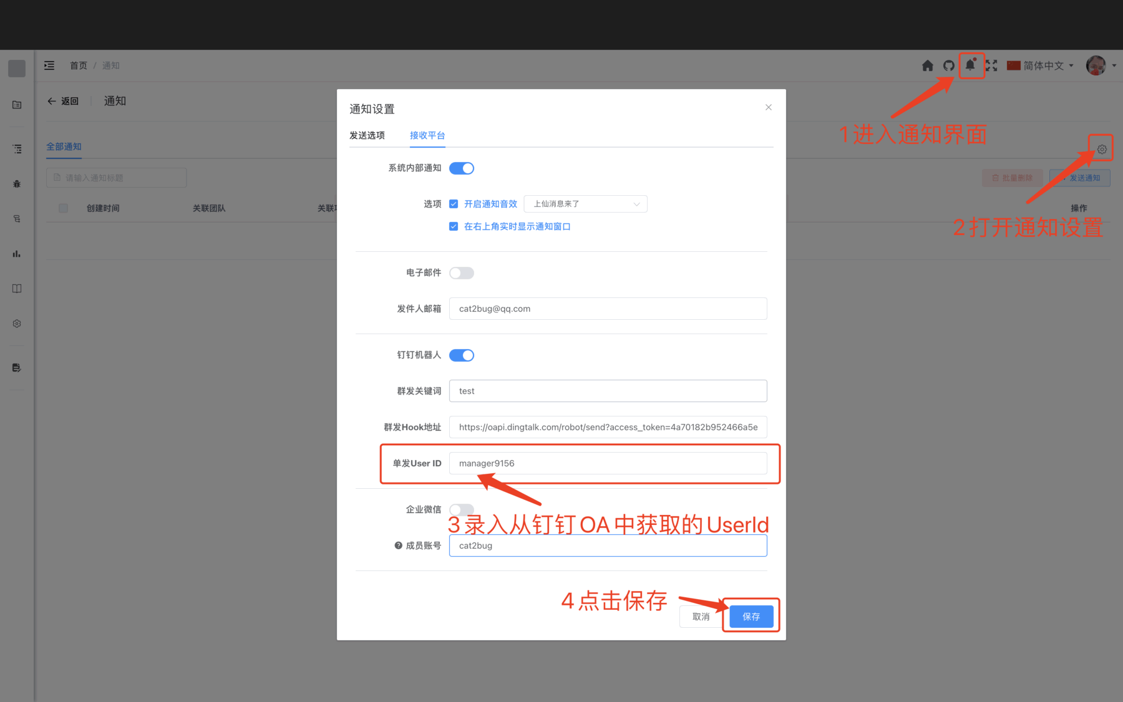Click the 操作 column header
Viewport: 1123px width, 702px height.
[x=1079, y=208]
